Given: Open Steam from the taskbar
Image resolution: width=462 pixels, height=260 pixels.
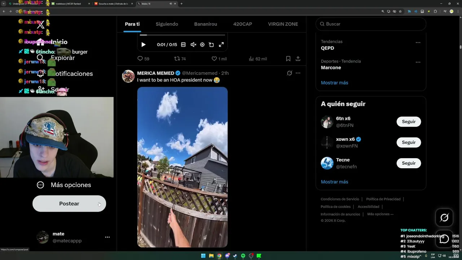Looking at the screenshot, I should [235, 256].
